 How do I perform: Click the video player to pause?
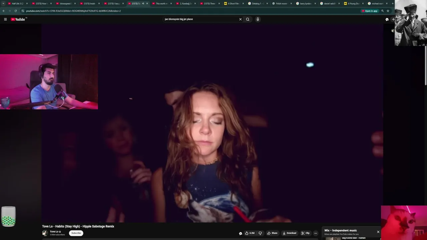pos(212,123)
